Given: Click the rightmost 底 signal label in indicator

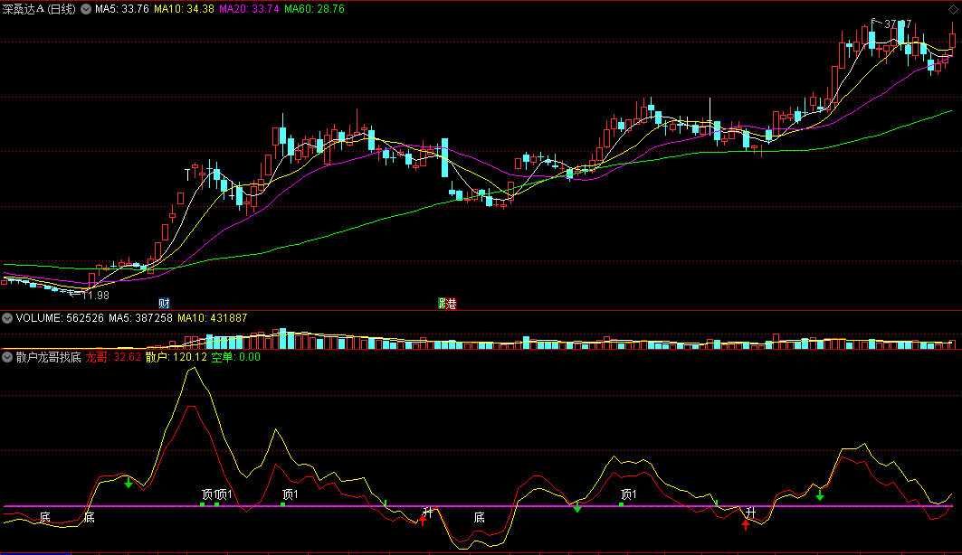Looking at the screenshot, I should [479, 518].
